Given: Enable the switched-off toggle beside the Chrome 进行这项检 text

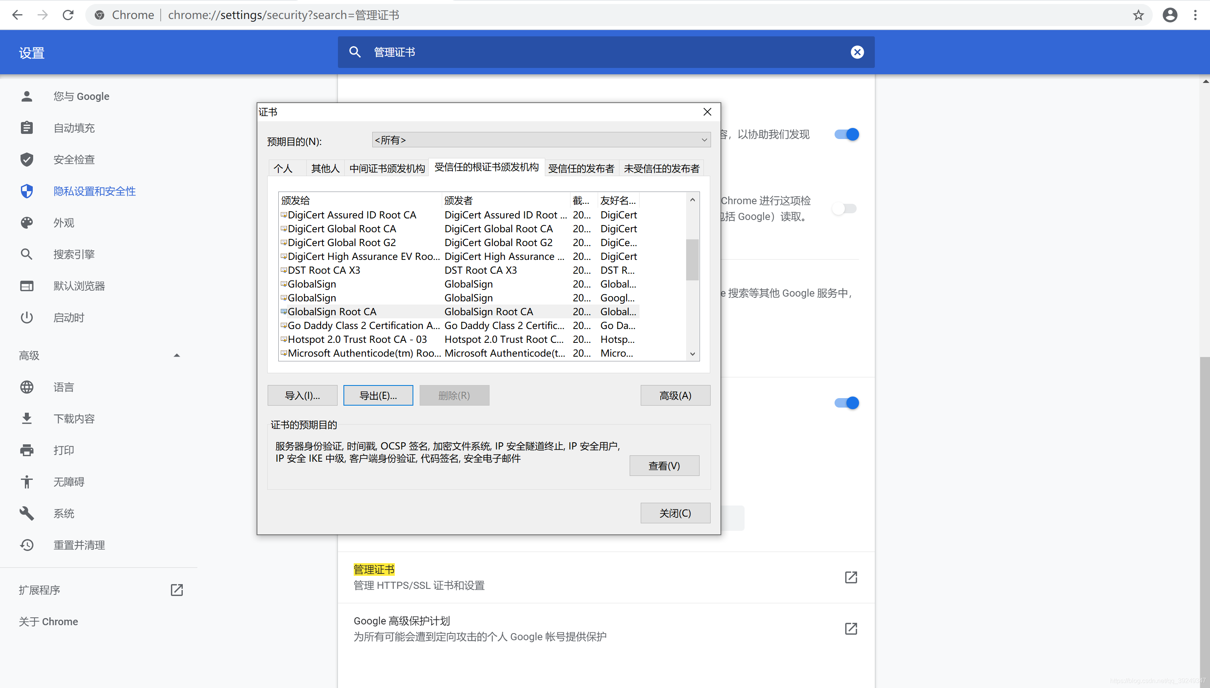Looking at the screenshot, I should point(844,209).
